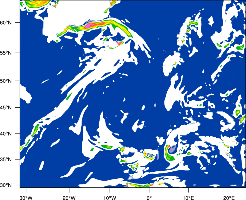Click the 45°N latitude label

(x=6, y=107)
